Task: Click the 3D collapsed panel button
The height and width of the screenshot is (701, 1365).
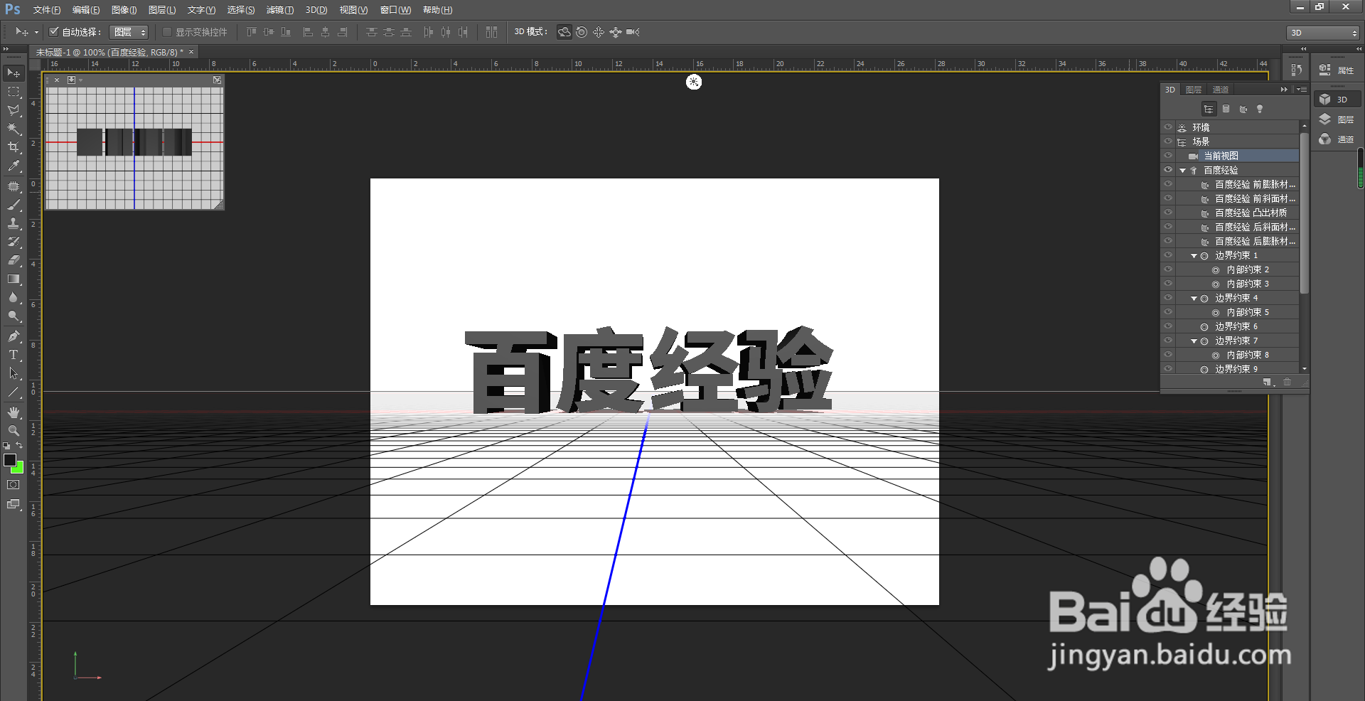Action: pyautogui.click(x=1337, y=100)
